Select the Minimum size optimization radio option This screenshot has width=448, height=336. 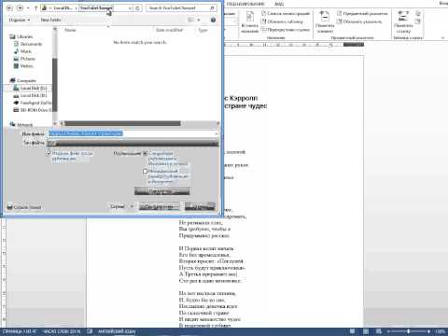[145, 171]
